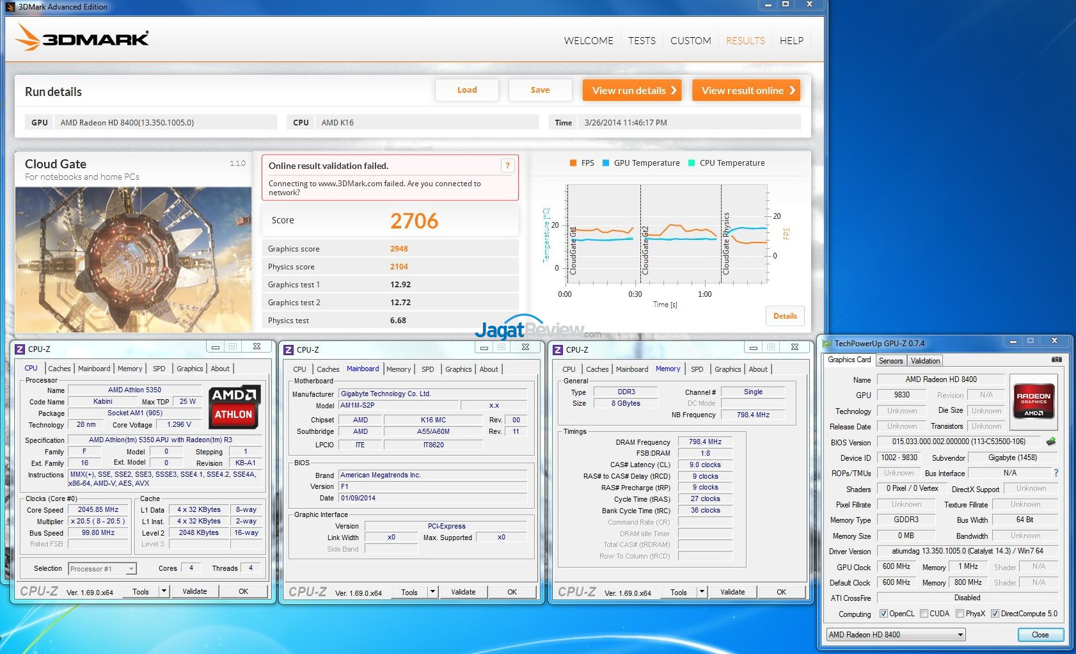The width and height of the screenshot is (1076, 654).
Task: Click the Cloud Gate preview image
Action: tap(133, 259)
